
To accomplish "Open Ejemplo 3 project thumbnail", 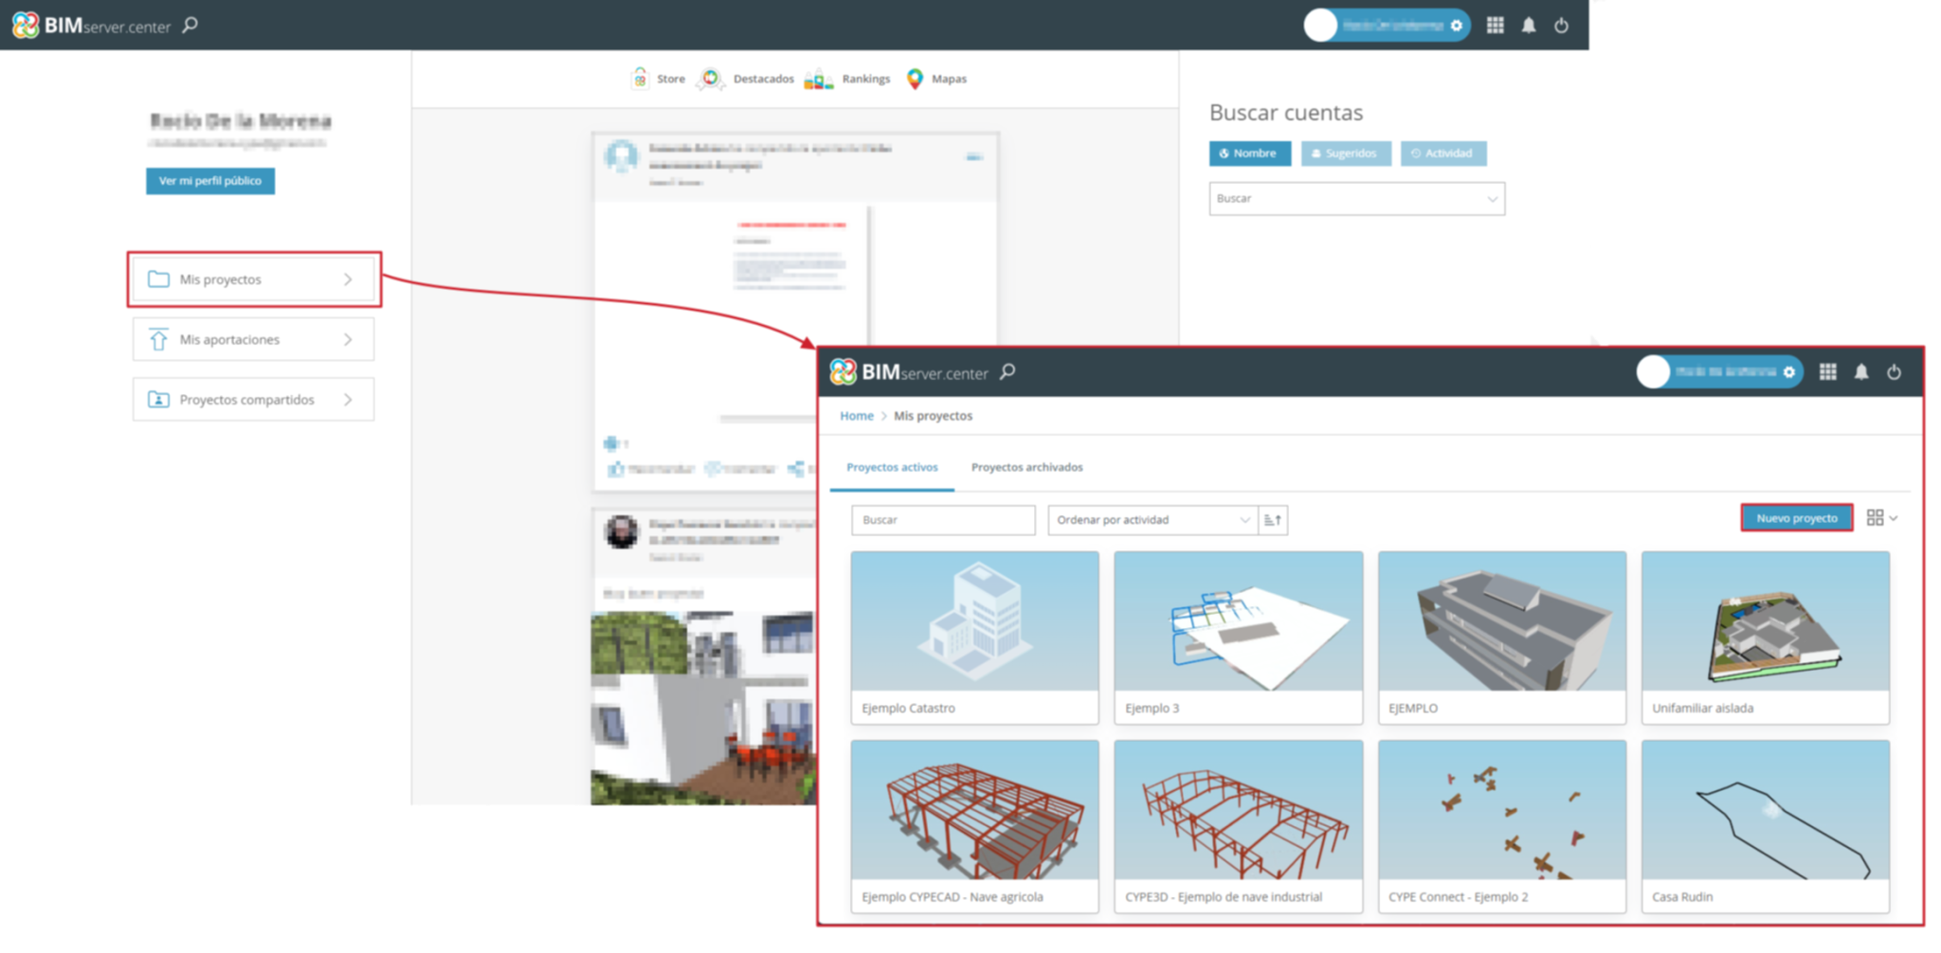I will [x=1238, y=621].
